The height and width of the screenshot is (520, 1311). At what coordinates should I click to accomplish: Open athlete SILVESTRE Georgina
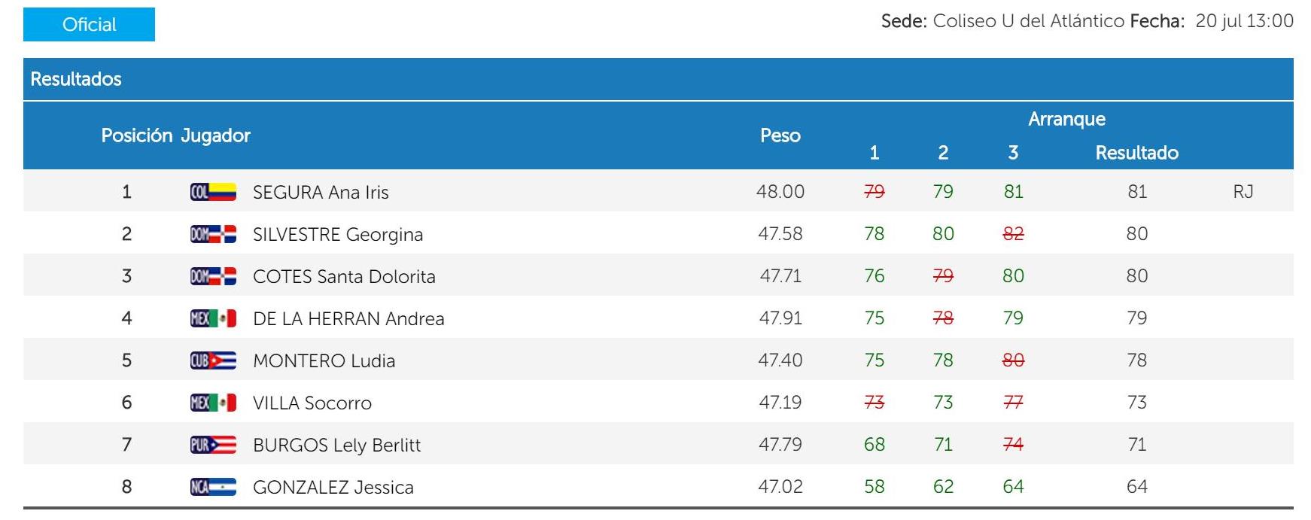click(x=338, y=235)
